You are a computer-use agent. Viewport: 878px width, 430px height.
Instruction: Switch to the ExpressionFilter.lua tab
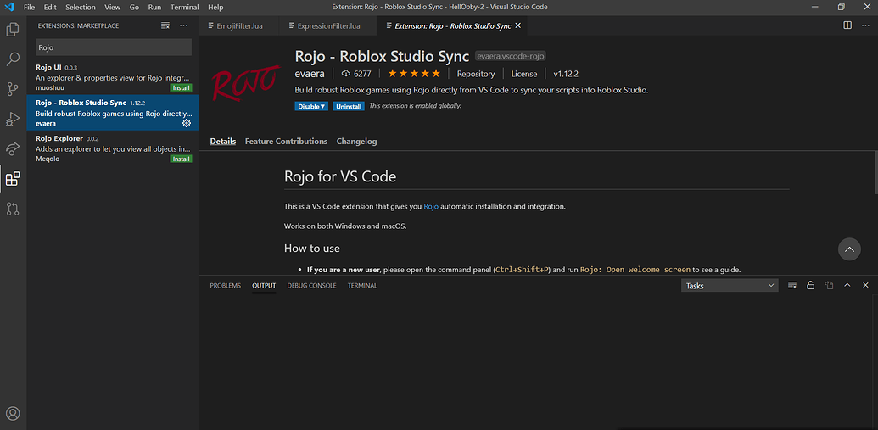[x=329, y=25]
